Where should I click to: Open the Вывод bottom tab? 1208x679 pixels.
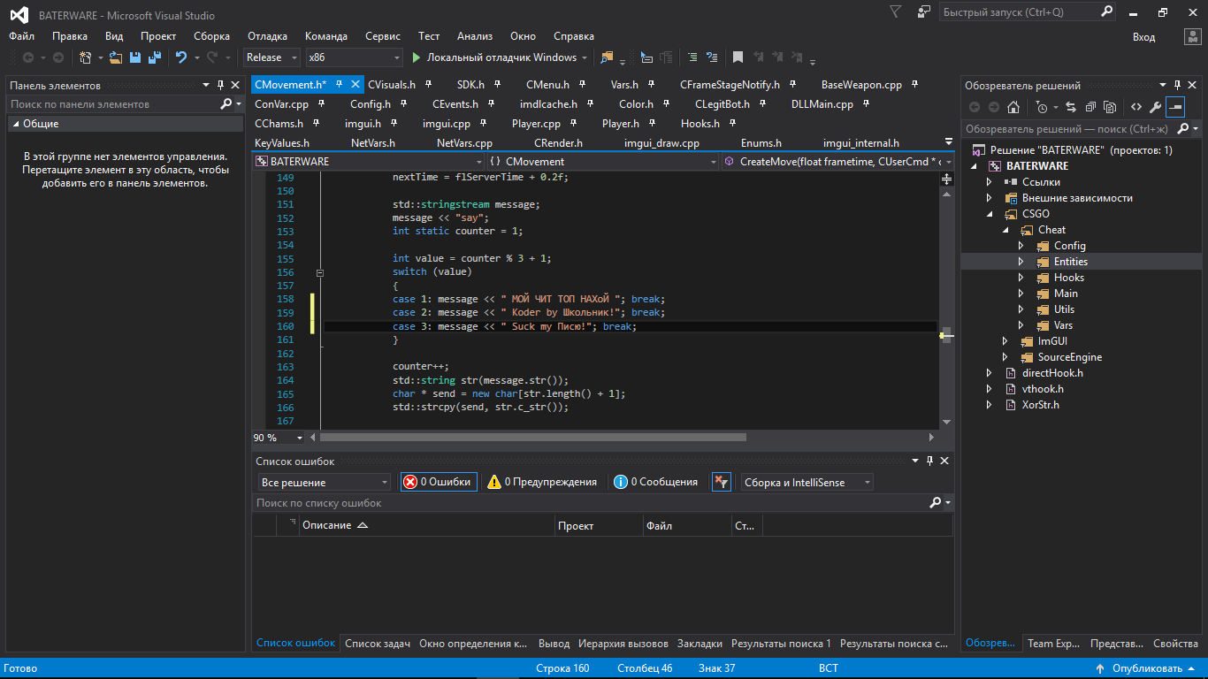point(554,644)
